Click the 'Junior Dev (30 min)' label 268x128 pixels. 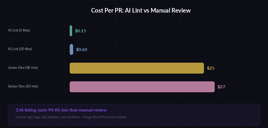(23, 68)
